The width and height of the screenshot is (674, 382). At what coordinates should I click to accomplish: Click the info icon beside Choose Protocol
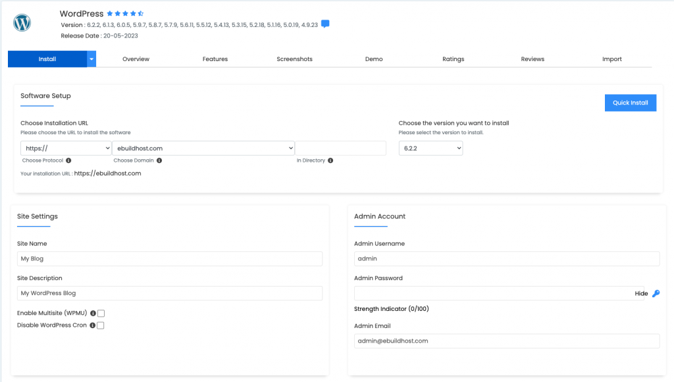(68, 160)
